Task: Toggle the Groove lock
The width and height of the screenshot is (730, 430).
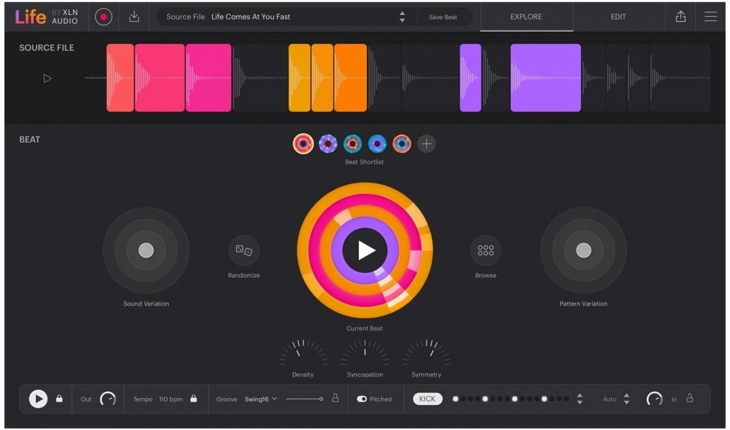Action: click(335, 398)
